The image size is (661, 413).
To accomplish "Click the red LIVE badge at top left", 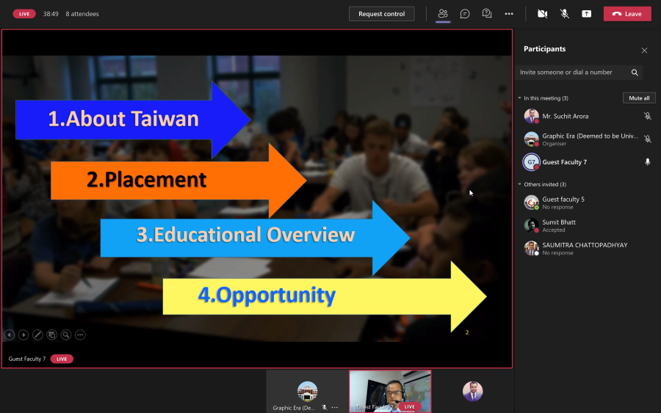I will point(24,14).
